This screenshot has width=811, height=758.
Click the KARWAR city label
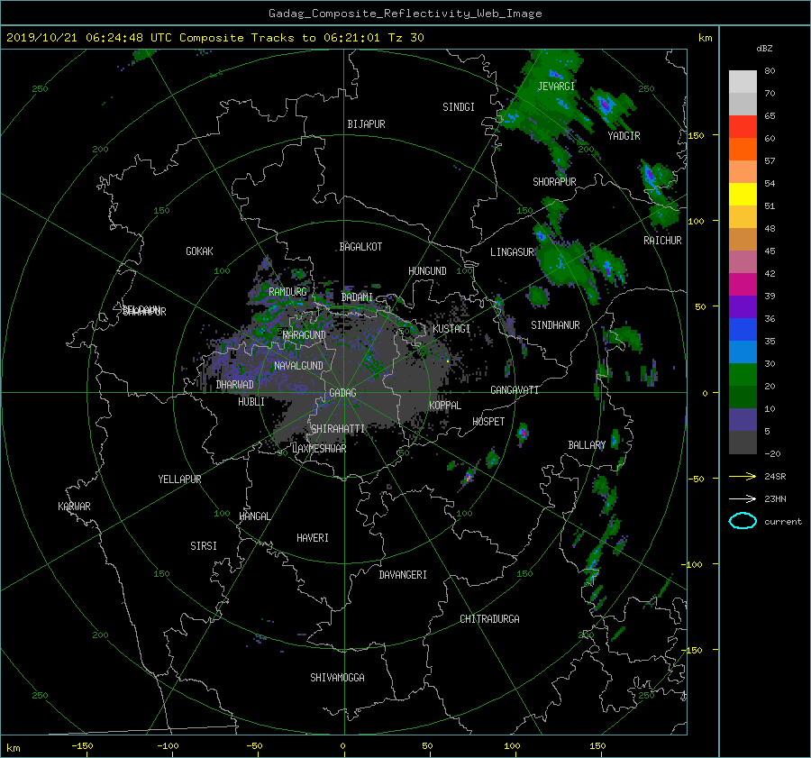tap(74, 507)
